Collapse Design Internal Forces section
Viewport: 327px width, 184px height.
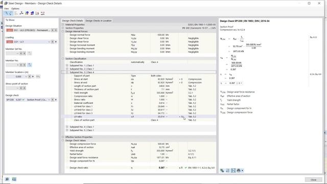63,31
